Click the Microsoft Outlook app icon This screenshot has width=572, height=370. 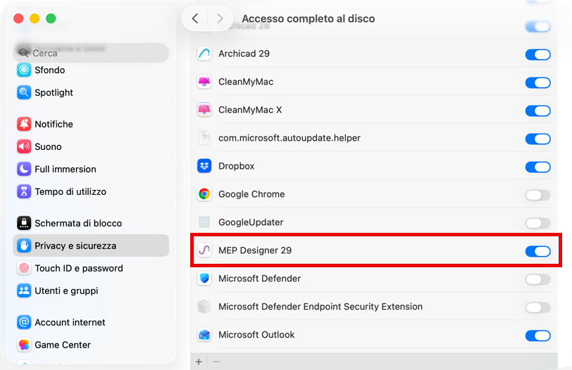click(x=204, y=335)
